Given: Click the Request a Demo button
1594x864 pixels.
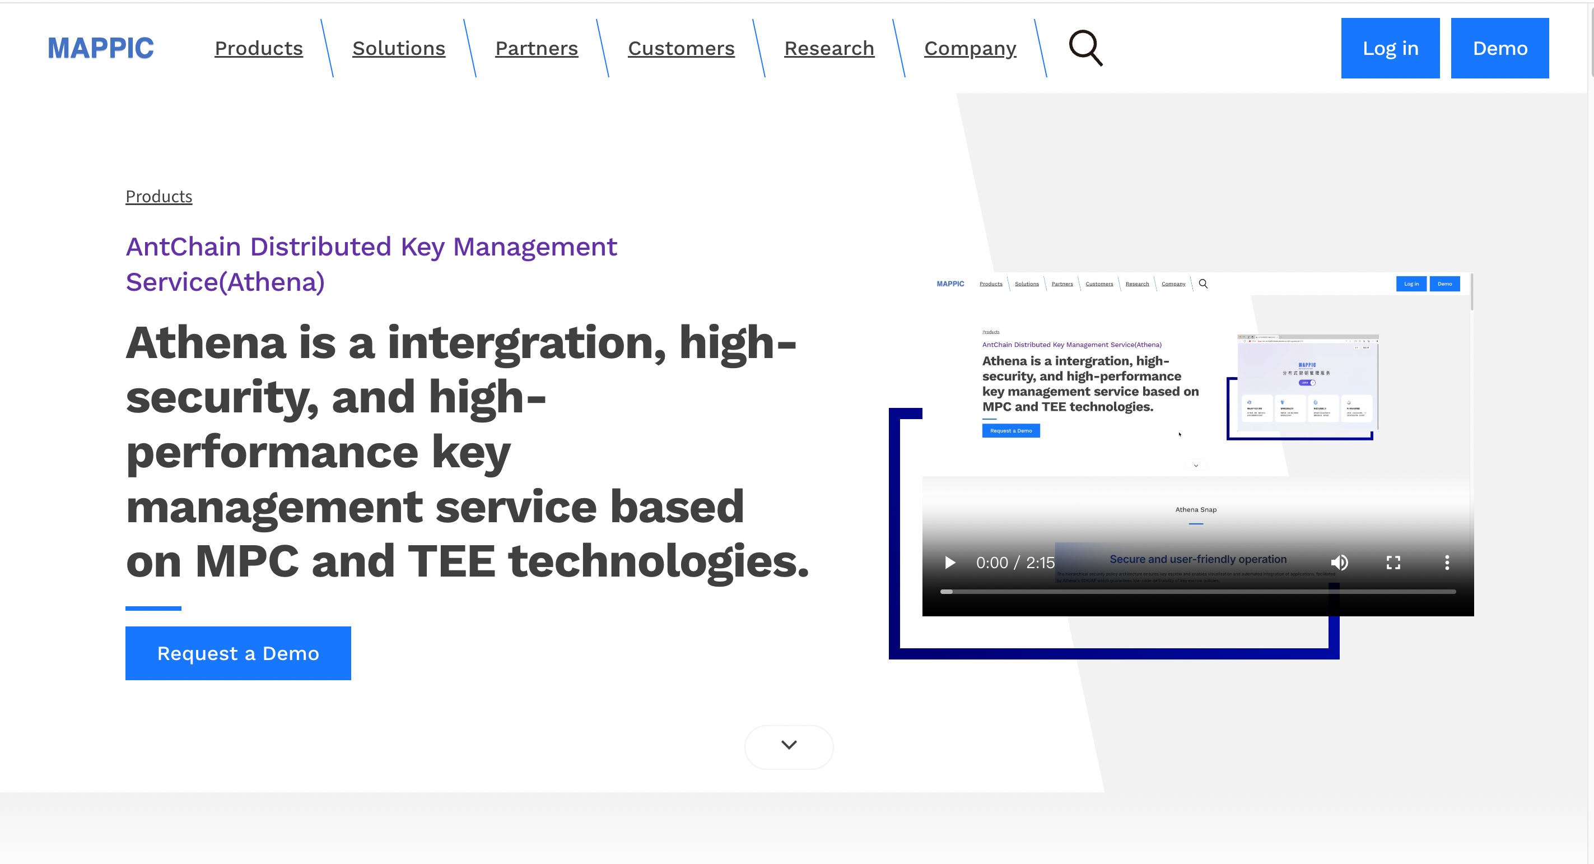Looking at the screenshot, I should click(x=238, y=653).
